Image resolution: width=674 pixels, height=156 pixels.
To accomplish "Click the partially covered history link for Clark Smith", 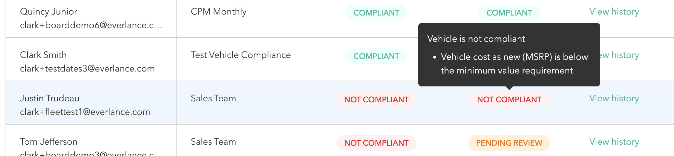I will 620,55.
